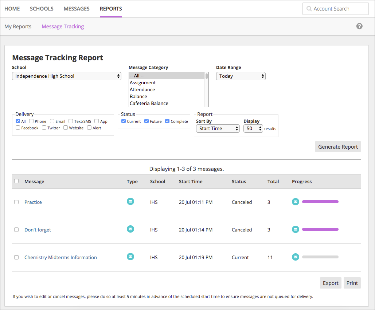Open the Date Range dropdown set to Today
375x310 pixels.
[x=241, y=76]
